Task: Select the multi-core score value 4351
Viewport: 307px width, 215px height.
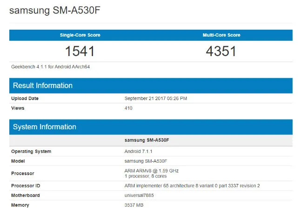Action: click(221, 51)
